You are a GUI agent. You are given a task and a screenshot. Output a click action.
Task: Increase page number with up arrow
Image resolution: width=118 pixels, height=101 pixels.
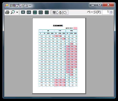(111, 11)
